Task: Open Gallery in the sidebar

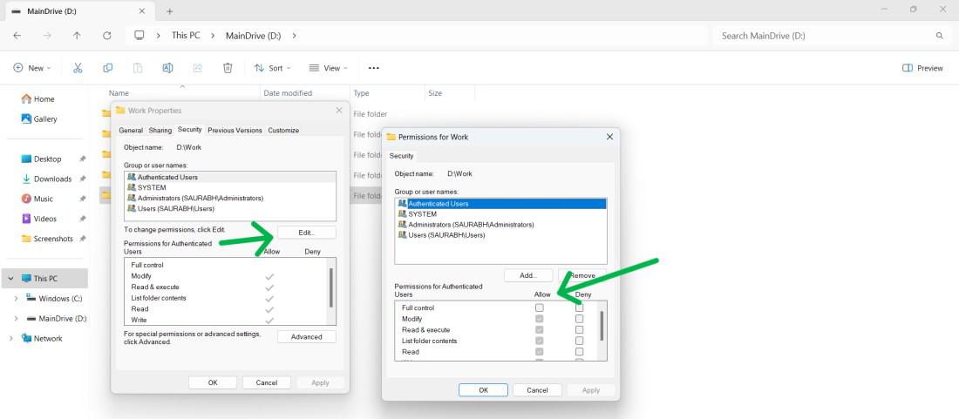Action: 39,119
